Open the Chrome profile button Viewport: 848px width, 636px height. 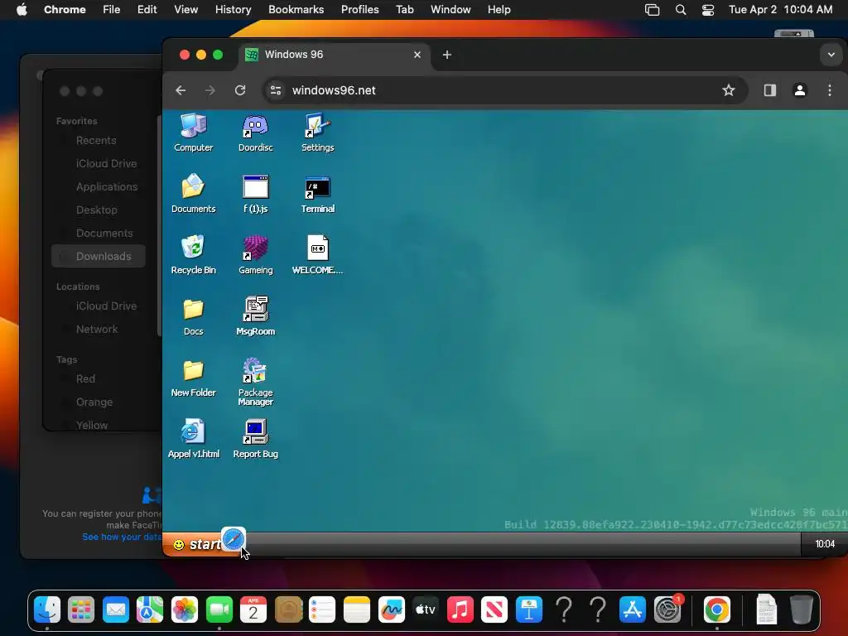pyautogui.click(x=800, y=90)
